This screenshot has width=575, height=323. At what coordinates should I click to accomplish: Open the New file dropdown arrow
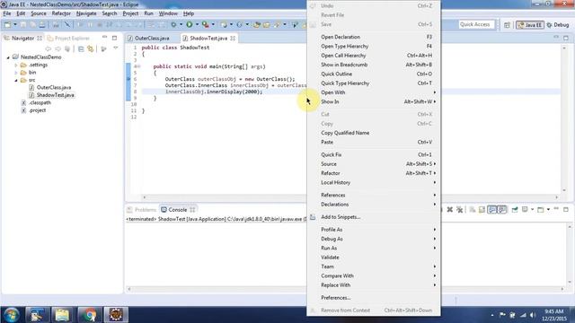(x=15, y=24)
